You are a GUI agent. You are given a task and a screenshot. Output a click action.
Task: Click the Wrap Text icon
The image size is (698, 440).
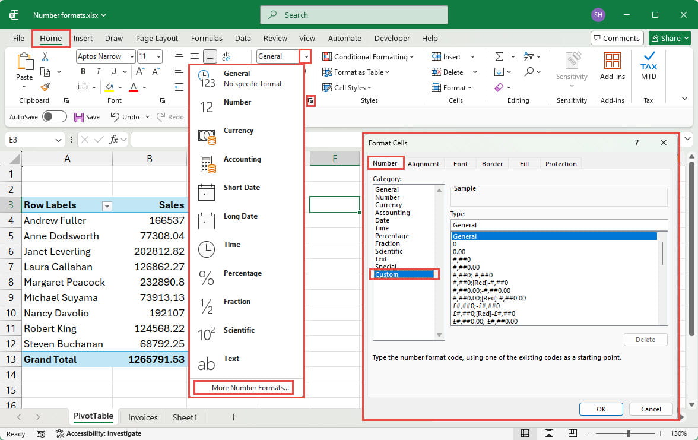226,56
